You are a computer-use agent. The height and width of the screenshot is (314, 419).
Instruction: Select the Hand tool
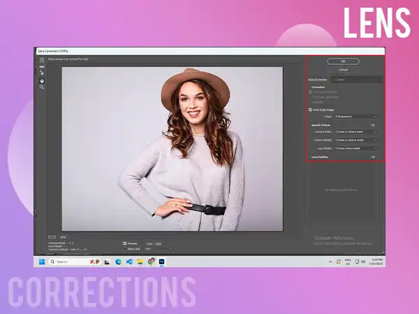tap(42, 81)
